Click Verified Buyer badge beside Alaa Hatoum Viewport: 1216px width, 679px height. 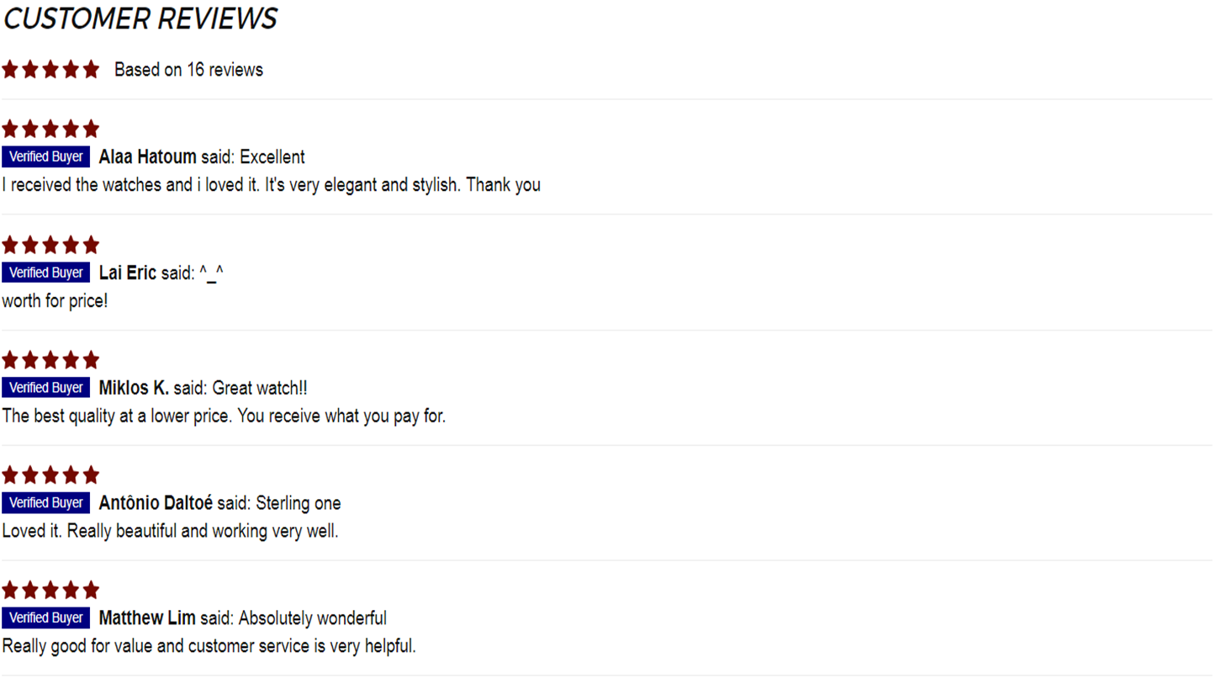point(46,156)
